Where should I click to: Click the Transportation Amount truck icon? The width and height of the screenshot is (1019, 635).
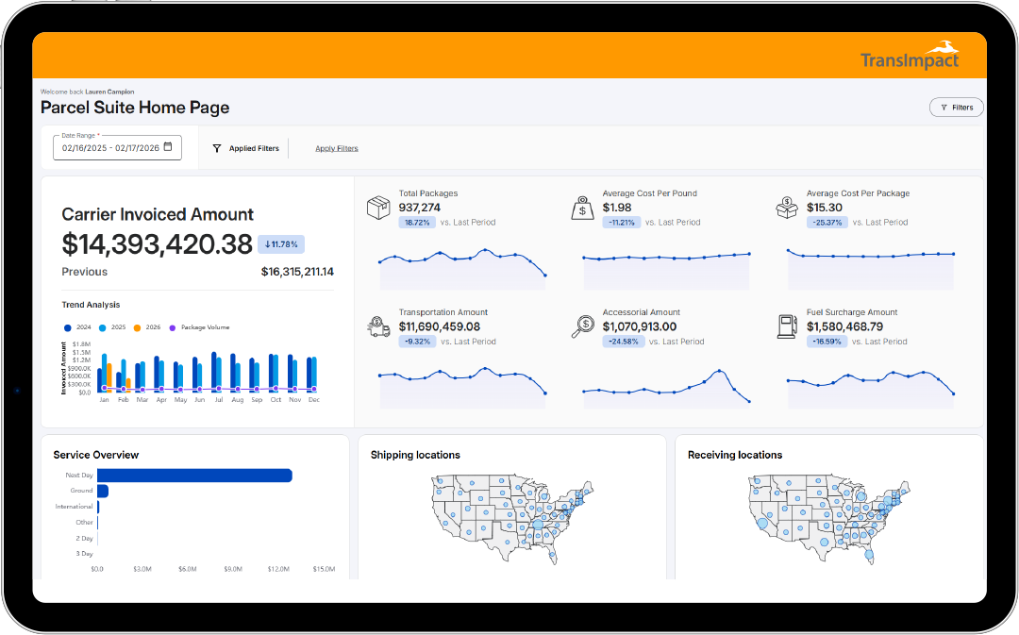tap(378, 326)
